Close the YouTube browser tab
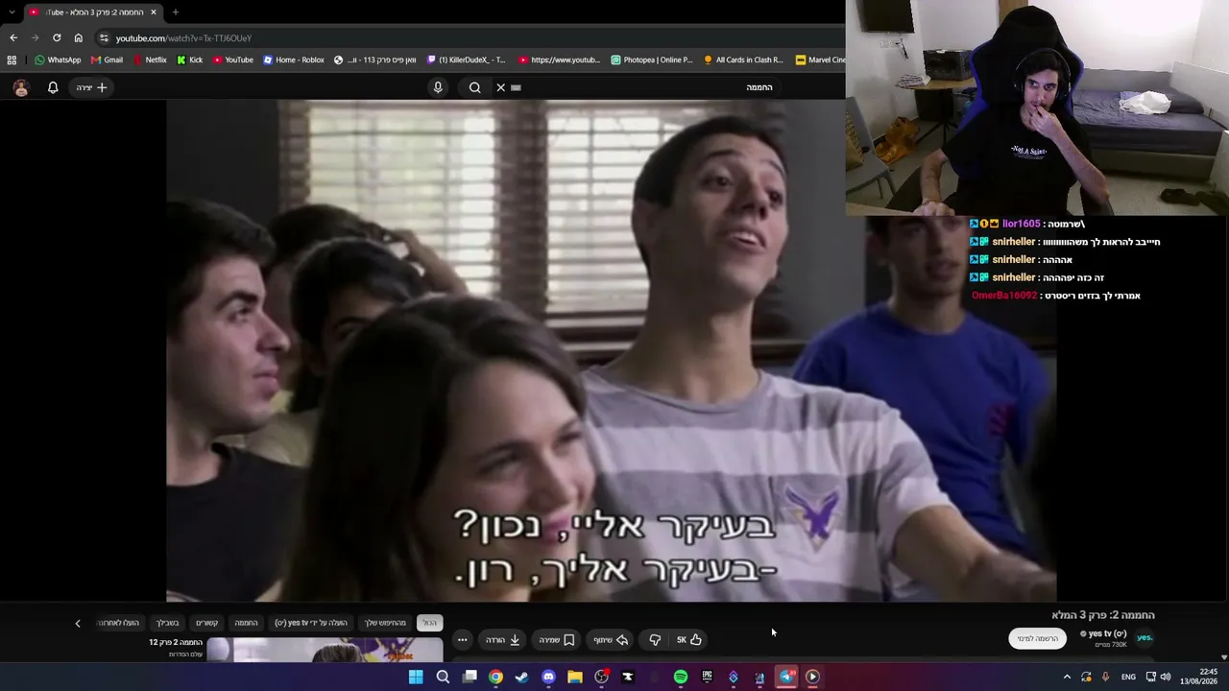Screen dimensions: 1229x691 (153, 12)
